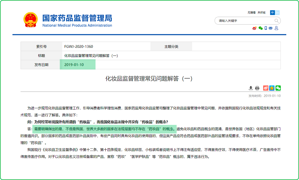Click the search magnifier icon
The image size is (299, 180).
coord(276,21)
